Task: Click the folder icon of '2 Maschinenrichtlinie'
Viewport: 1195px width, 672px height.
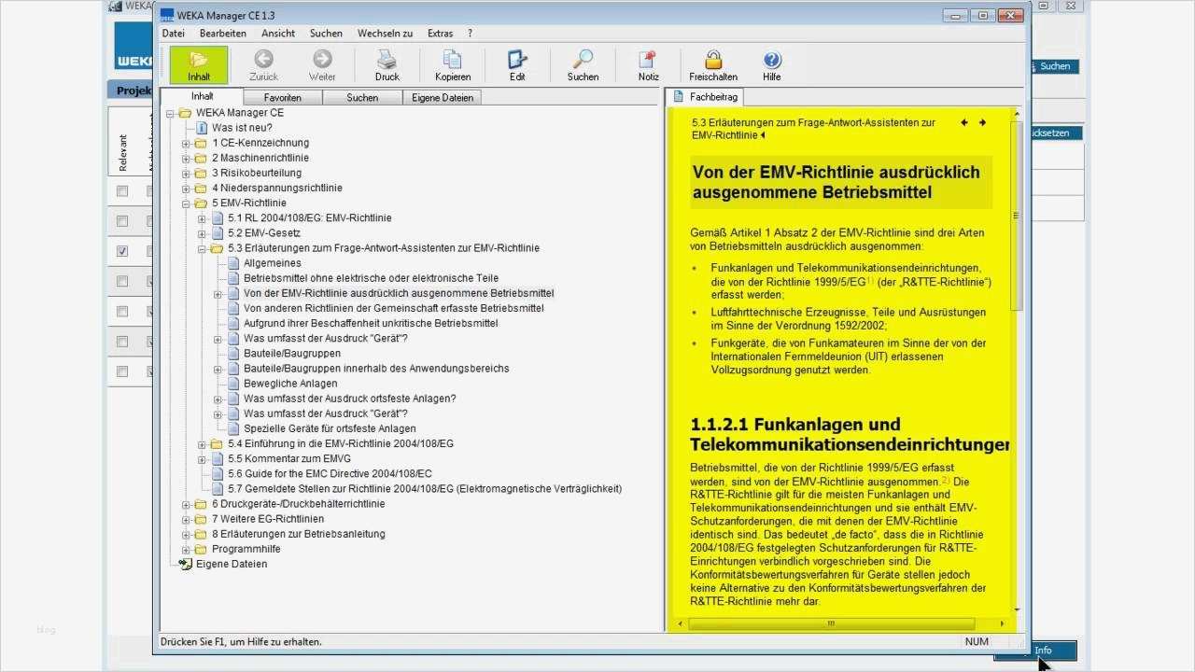Action: (x=201, y=158)
